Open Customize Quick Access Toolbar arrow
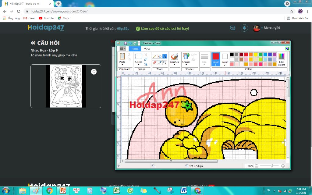 point(139,43)
